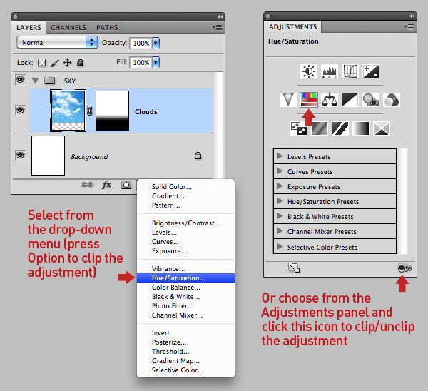Click the Hue/Saturation adjustment icon
Screen dimensions: 428x391
tap(309, 100)
